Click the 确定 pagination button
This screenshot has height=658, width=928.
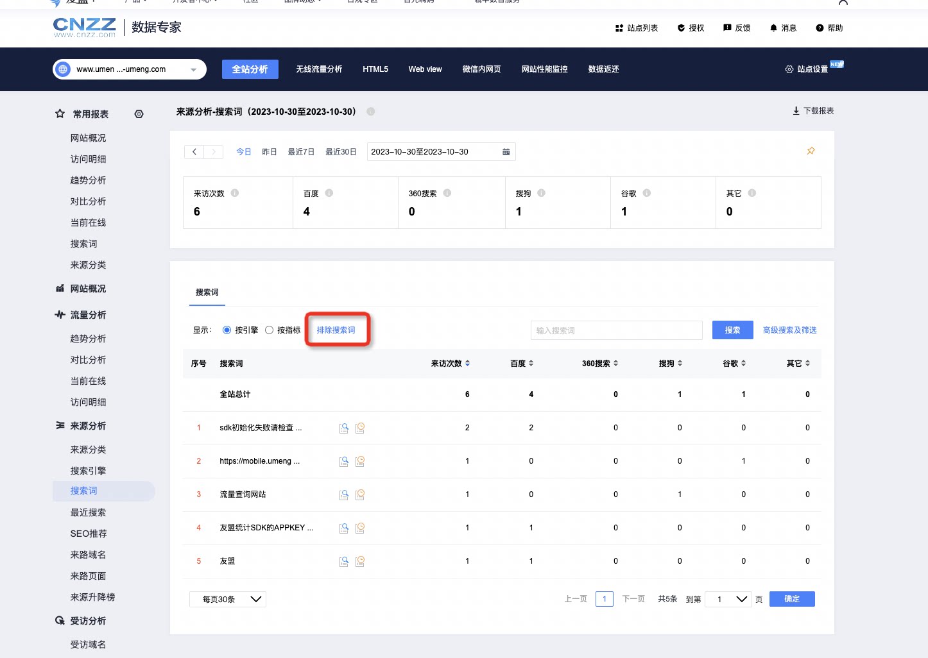792,599
